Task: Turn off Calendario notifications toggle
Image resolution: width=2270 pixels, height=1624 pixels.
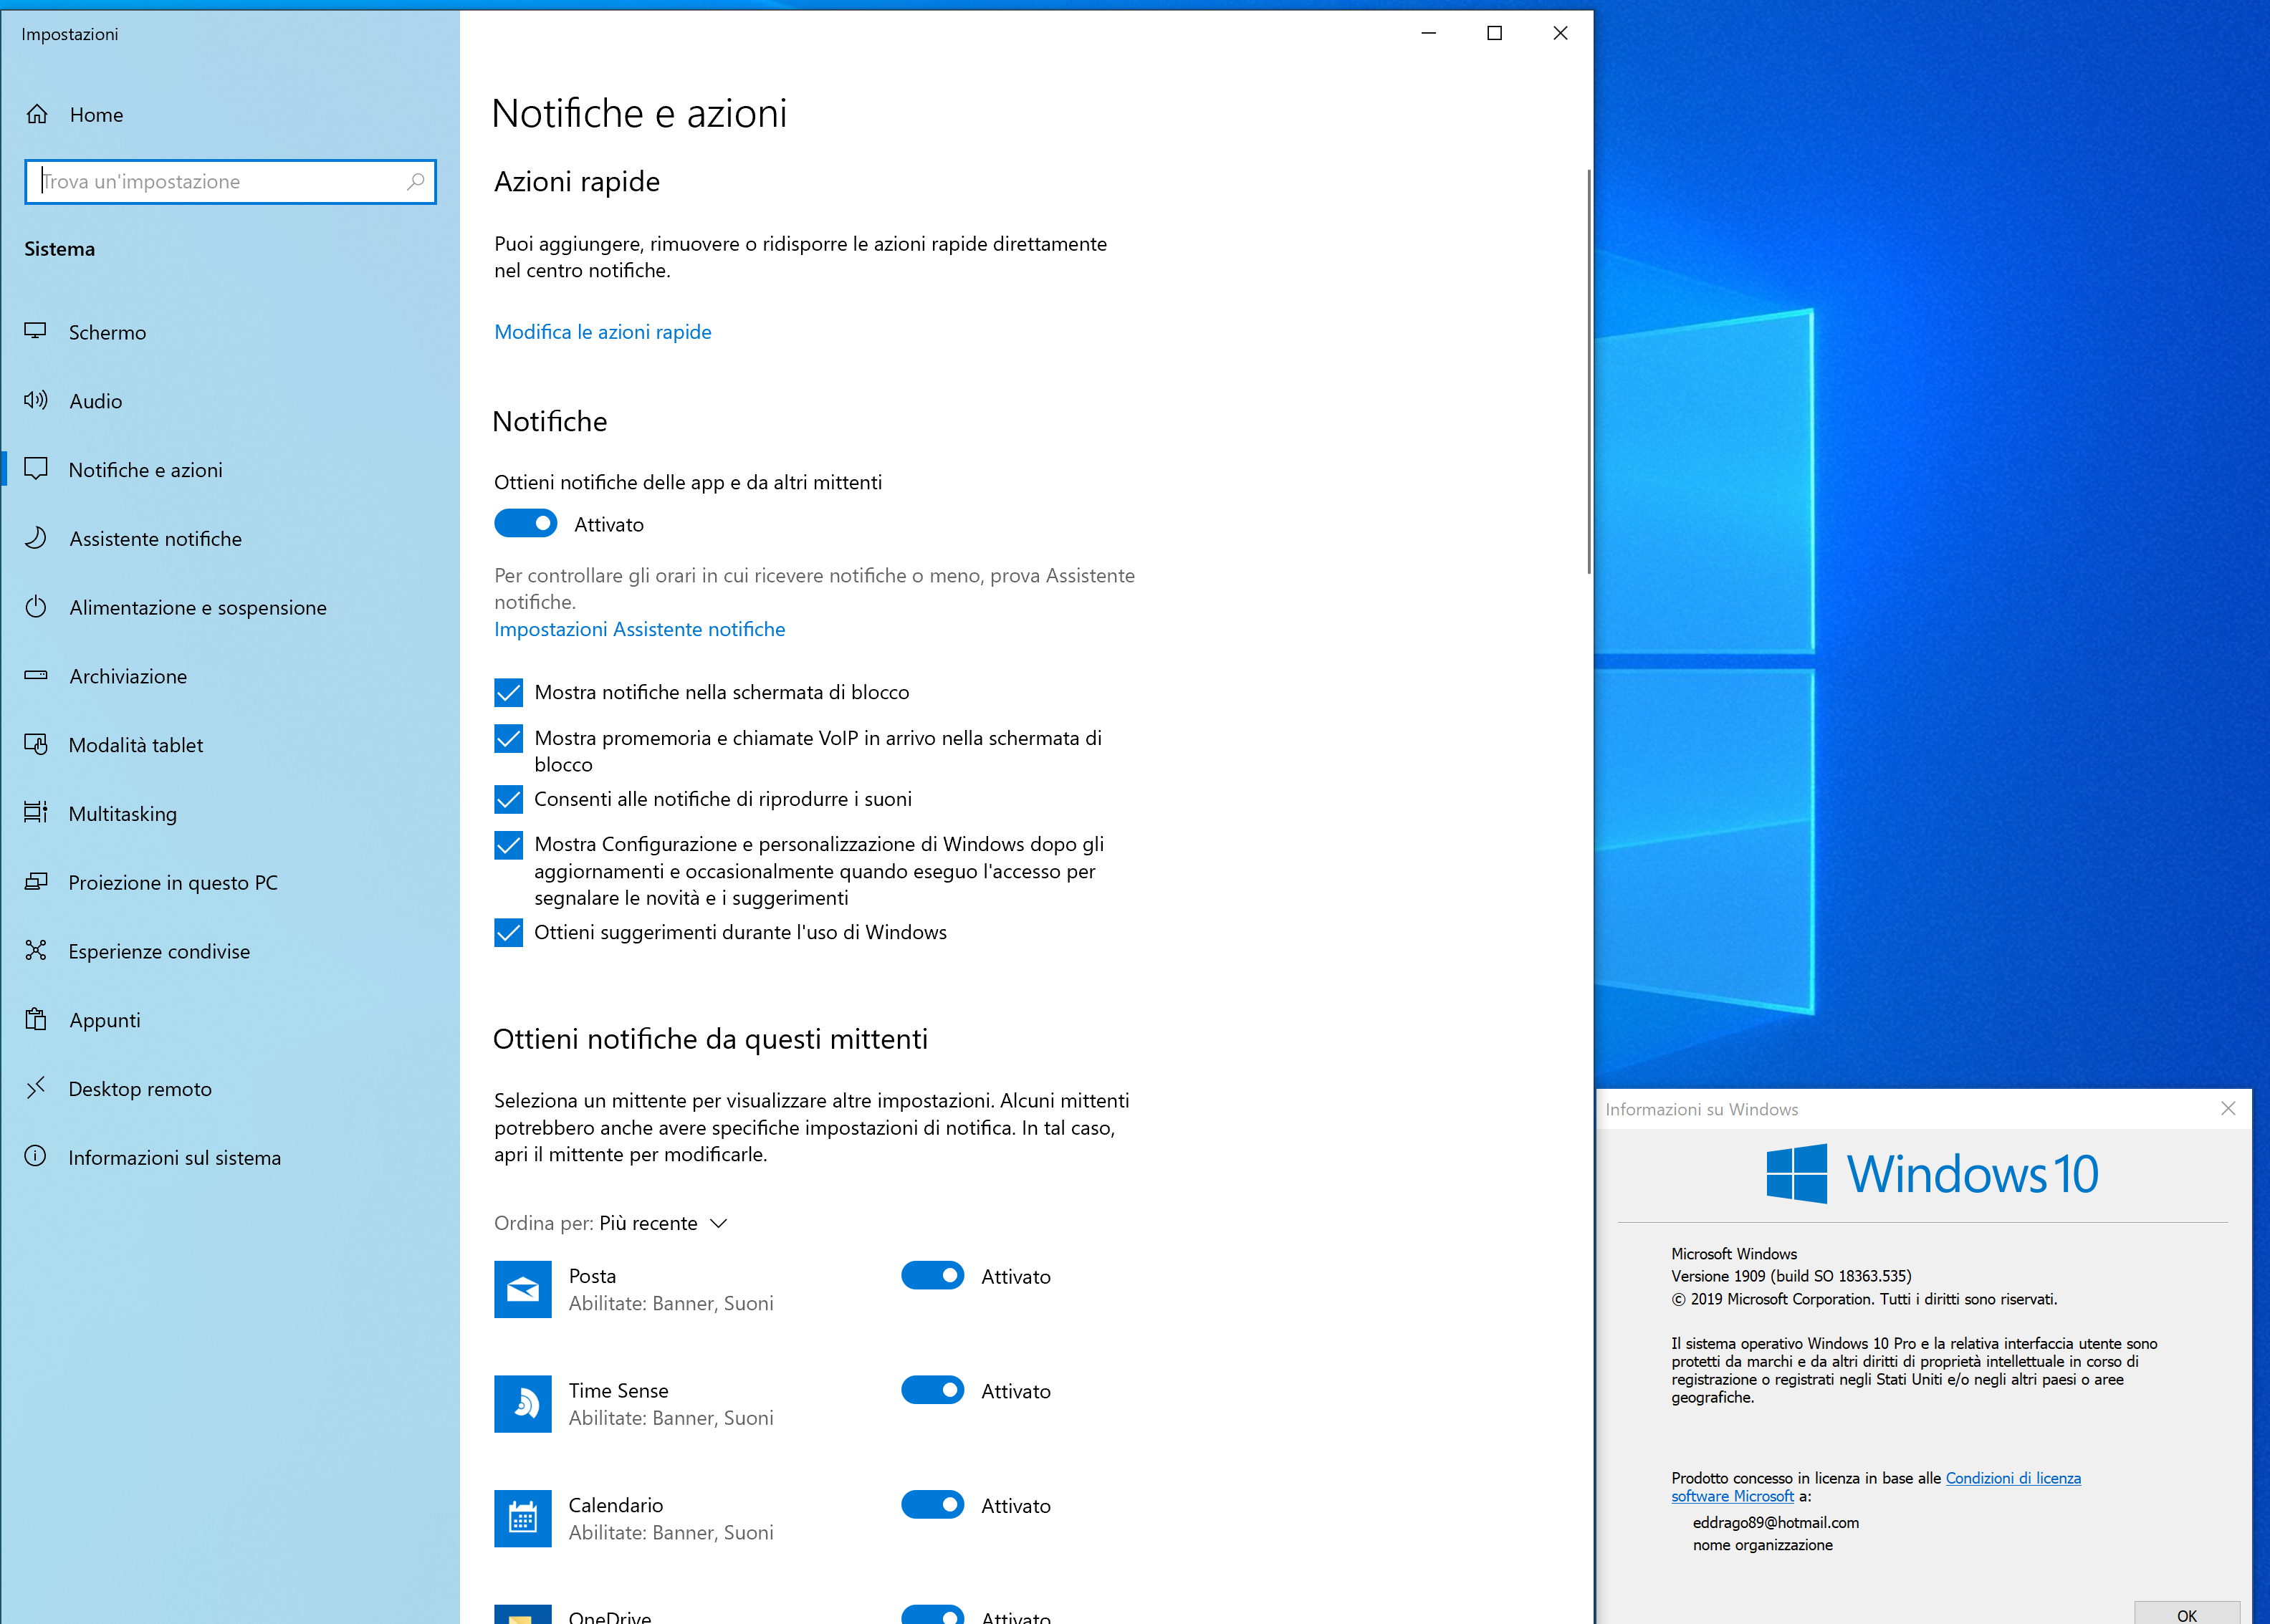Action: [x=933, y=1505]
